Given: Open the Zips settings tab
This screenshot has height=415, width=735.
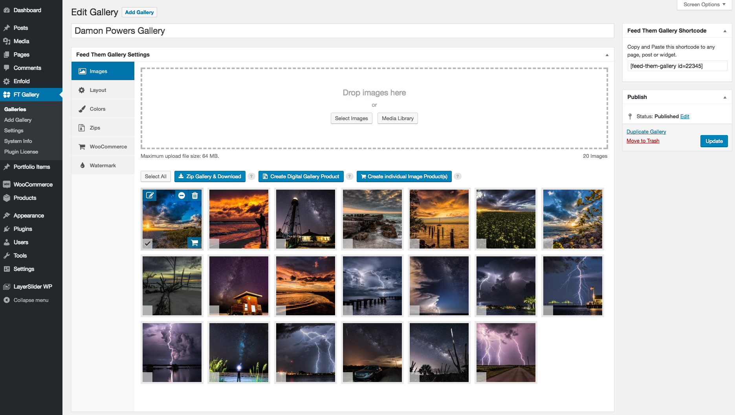Looking at the screenshot, I should [103, 128].
